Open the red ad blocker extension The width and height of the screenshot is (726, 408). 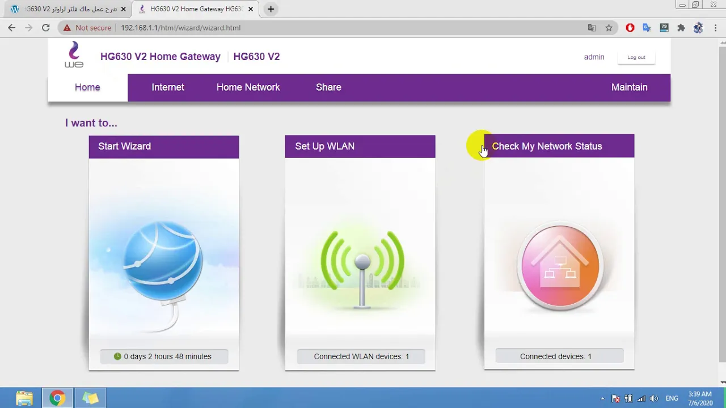[x=630, y=28]
